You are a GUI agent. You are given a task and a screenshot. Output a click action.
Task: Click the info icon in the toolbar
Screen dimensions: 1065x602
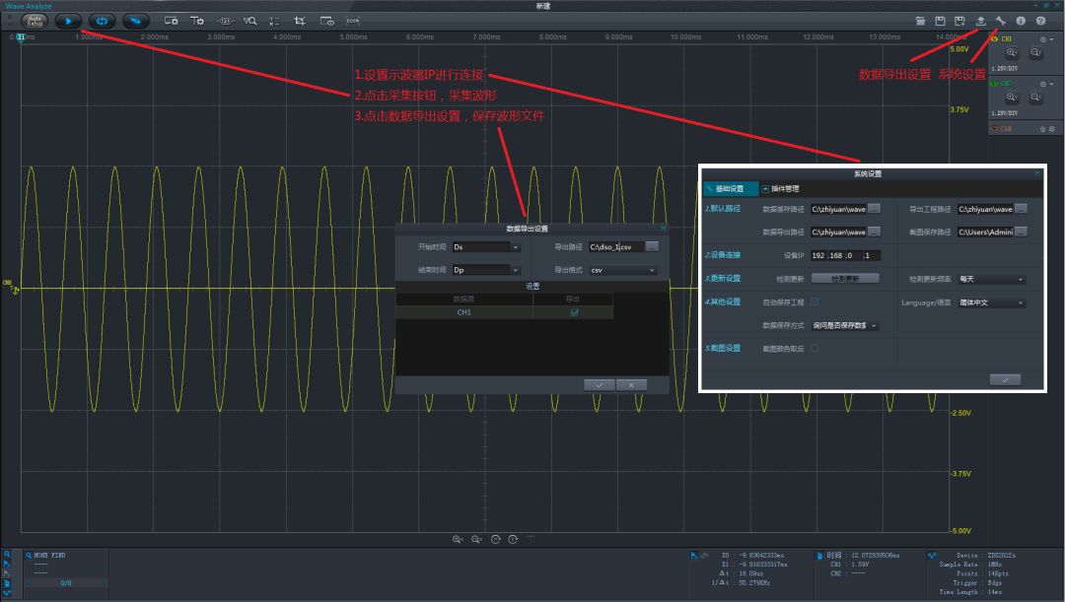(x=1021, y=20)
